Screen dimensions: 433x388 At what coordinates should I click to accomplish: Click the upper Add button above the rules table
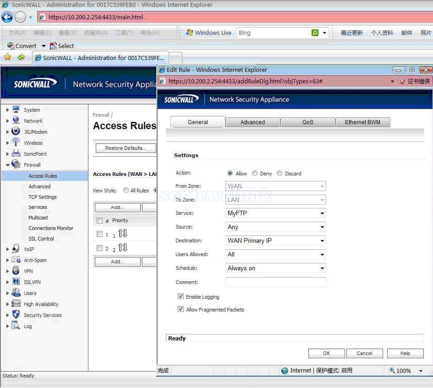[x=117, y=207]
